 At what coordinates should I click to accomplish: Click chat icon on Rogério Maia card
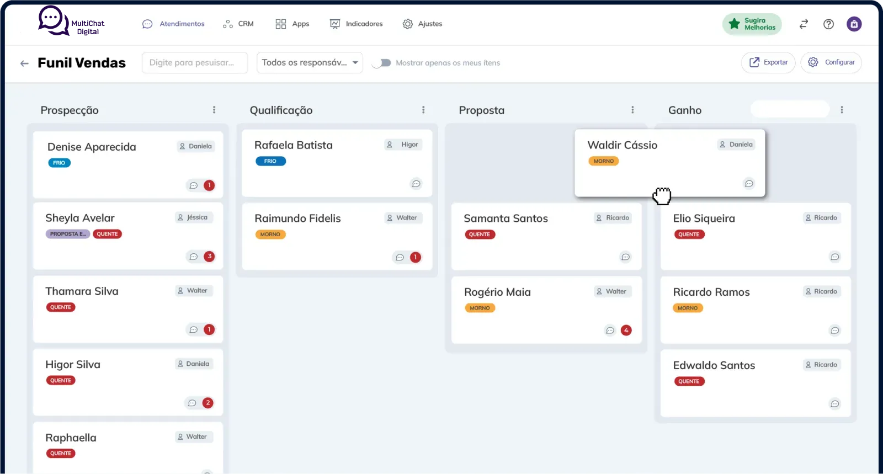[x=610, y=331]
